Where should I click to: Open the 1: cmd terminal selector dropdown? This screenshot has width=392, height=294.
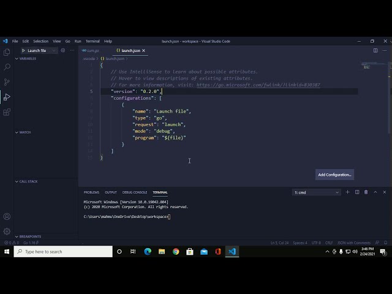tap(316, 192)
